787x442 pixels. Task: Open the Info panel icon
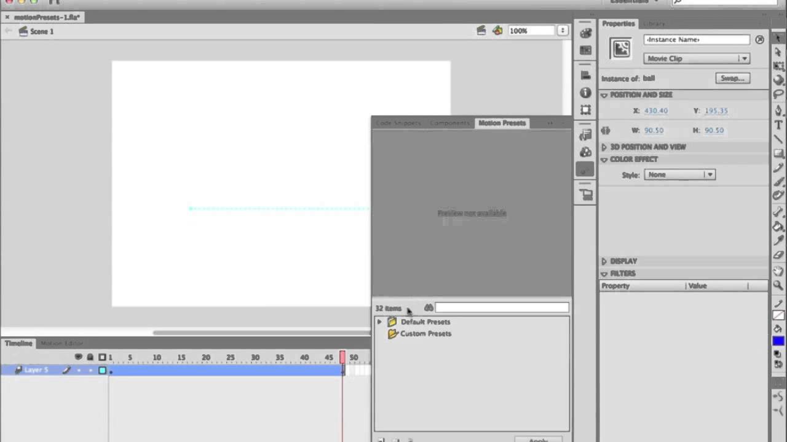tap(585, 93)
